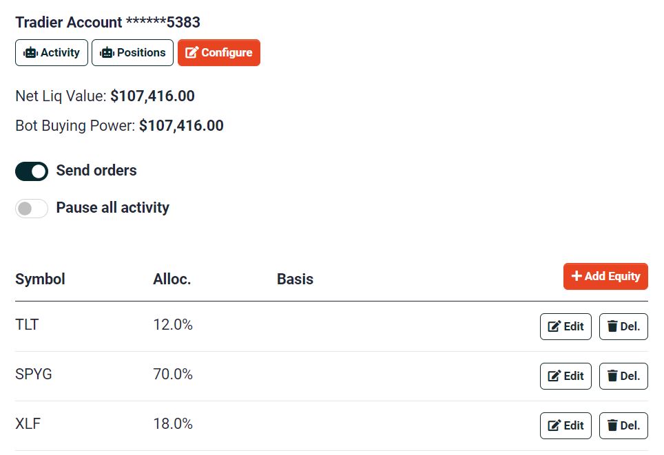
Task: Click the edit pencil icon for SPYG
Action: point(554,376)
